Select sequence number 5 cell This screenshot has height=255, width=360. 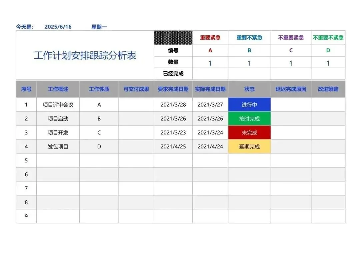[26, 160]
